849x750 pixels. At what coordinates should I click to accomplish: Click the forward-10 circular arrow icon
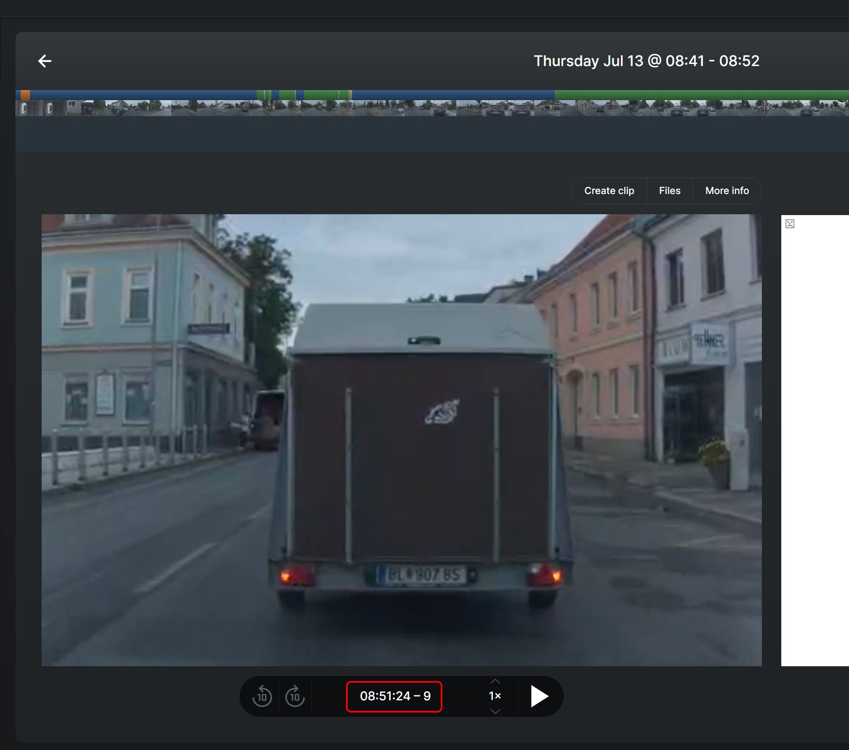pyautogui.click(x=294, y=696)
